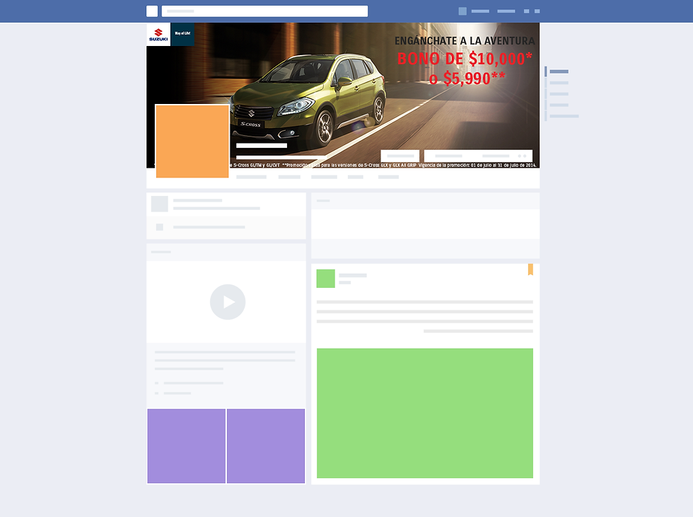Click the orange bookmark ribbon on the post

pyautogui.click(x=530, y=269)
